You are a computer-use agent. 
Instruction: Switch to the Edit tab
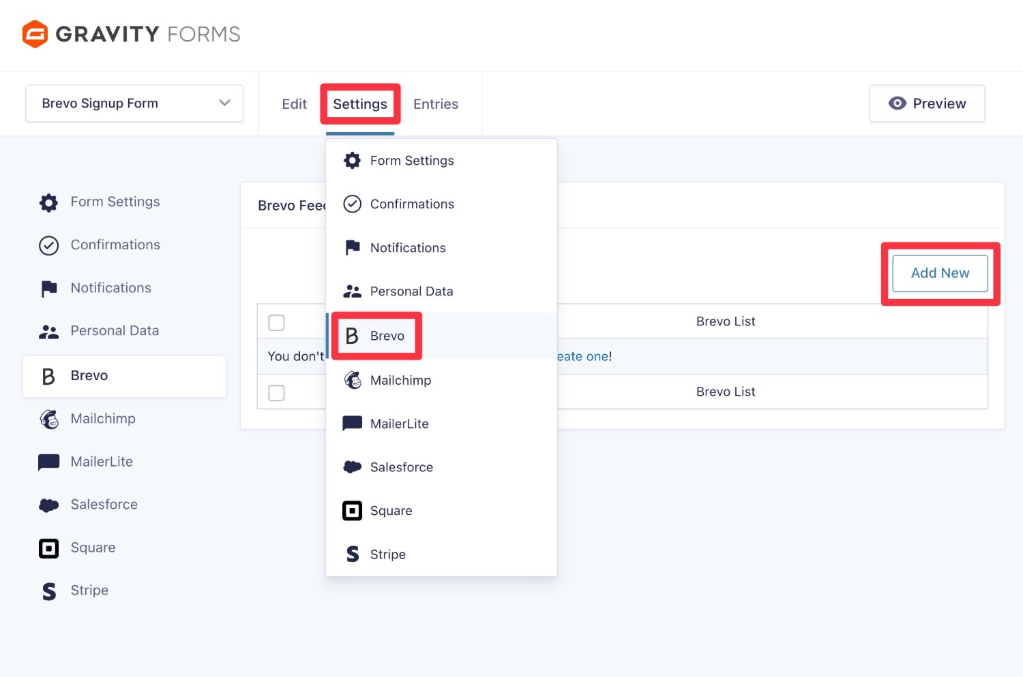pyautogui.click(x=295, y=104)
